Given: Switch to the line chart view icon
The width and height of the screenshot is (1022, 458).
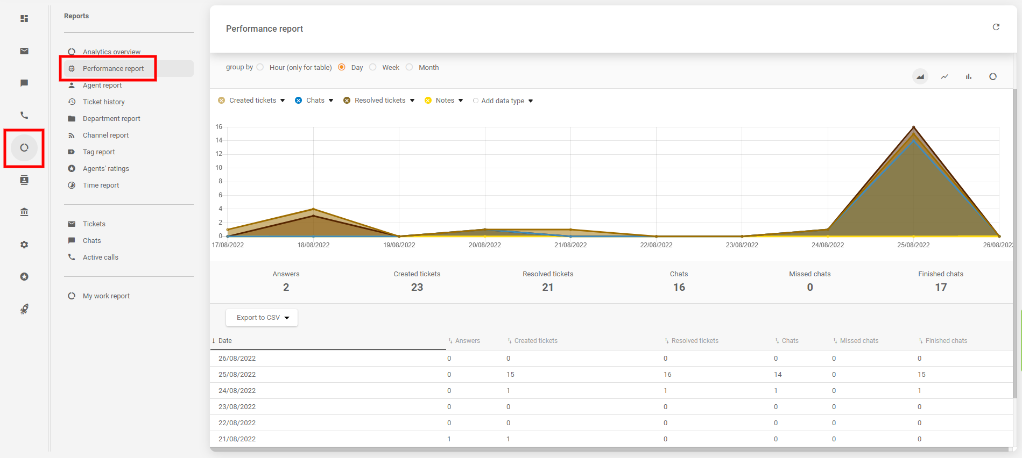Looking at the screenshot, I should pyautogui.click(x=945, y=77).
